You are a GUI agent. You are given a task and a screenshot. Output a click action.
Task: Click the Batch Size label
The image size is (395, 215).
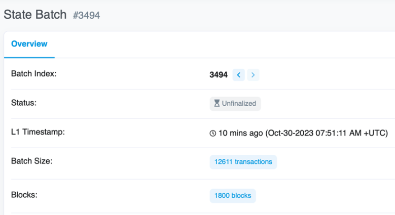[31, 161]
